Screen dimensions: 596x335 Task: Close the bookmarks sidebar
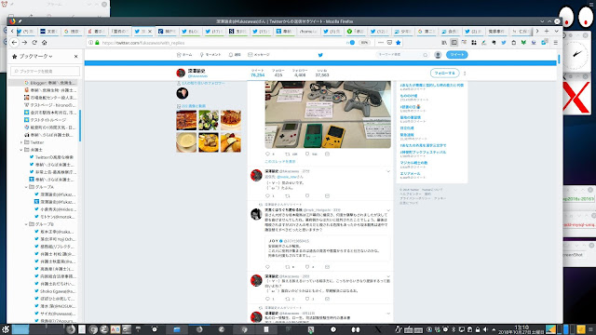(76, 56)
